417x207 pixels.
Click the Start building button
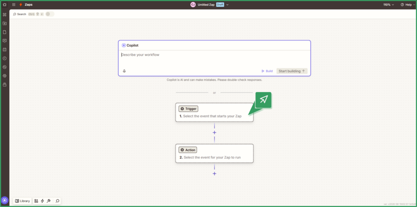[x=292, y=71]
